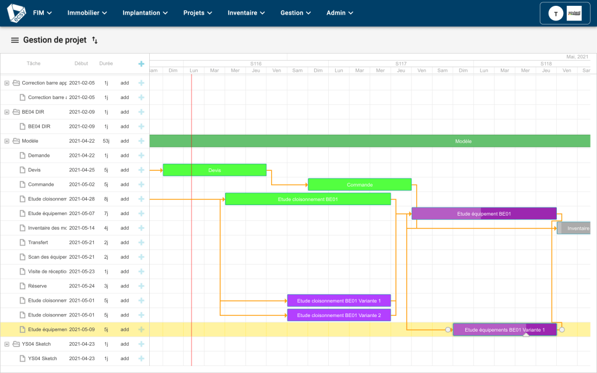
Task: Open the Immobilier menu
Action: coord(86,12)
